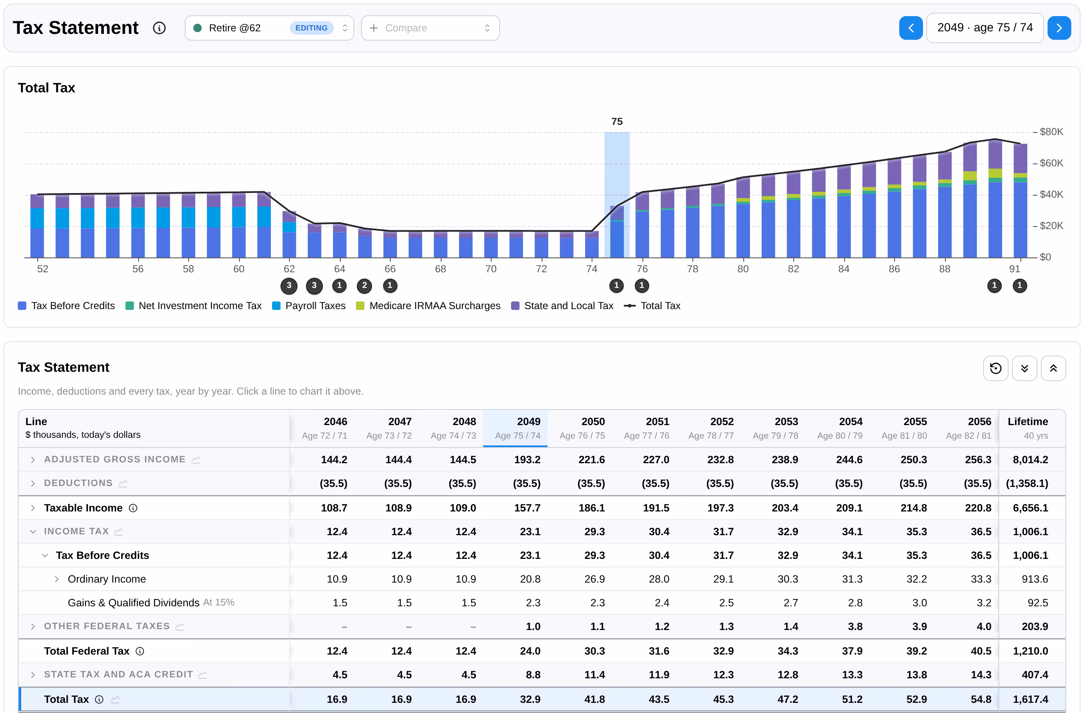Open Taxable Income info icon
This screenshot has width=1084, height=713.
click(x=133, y=508)
